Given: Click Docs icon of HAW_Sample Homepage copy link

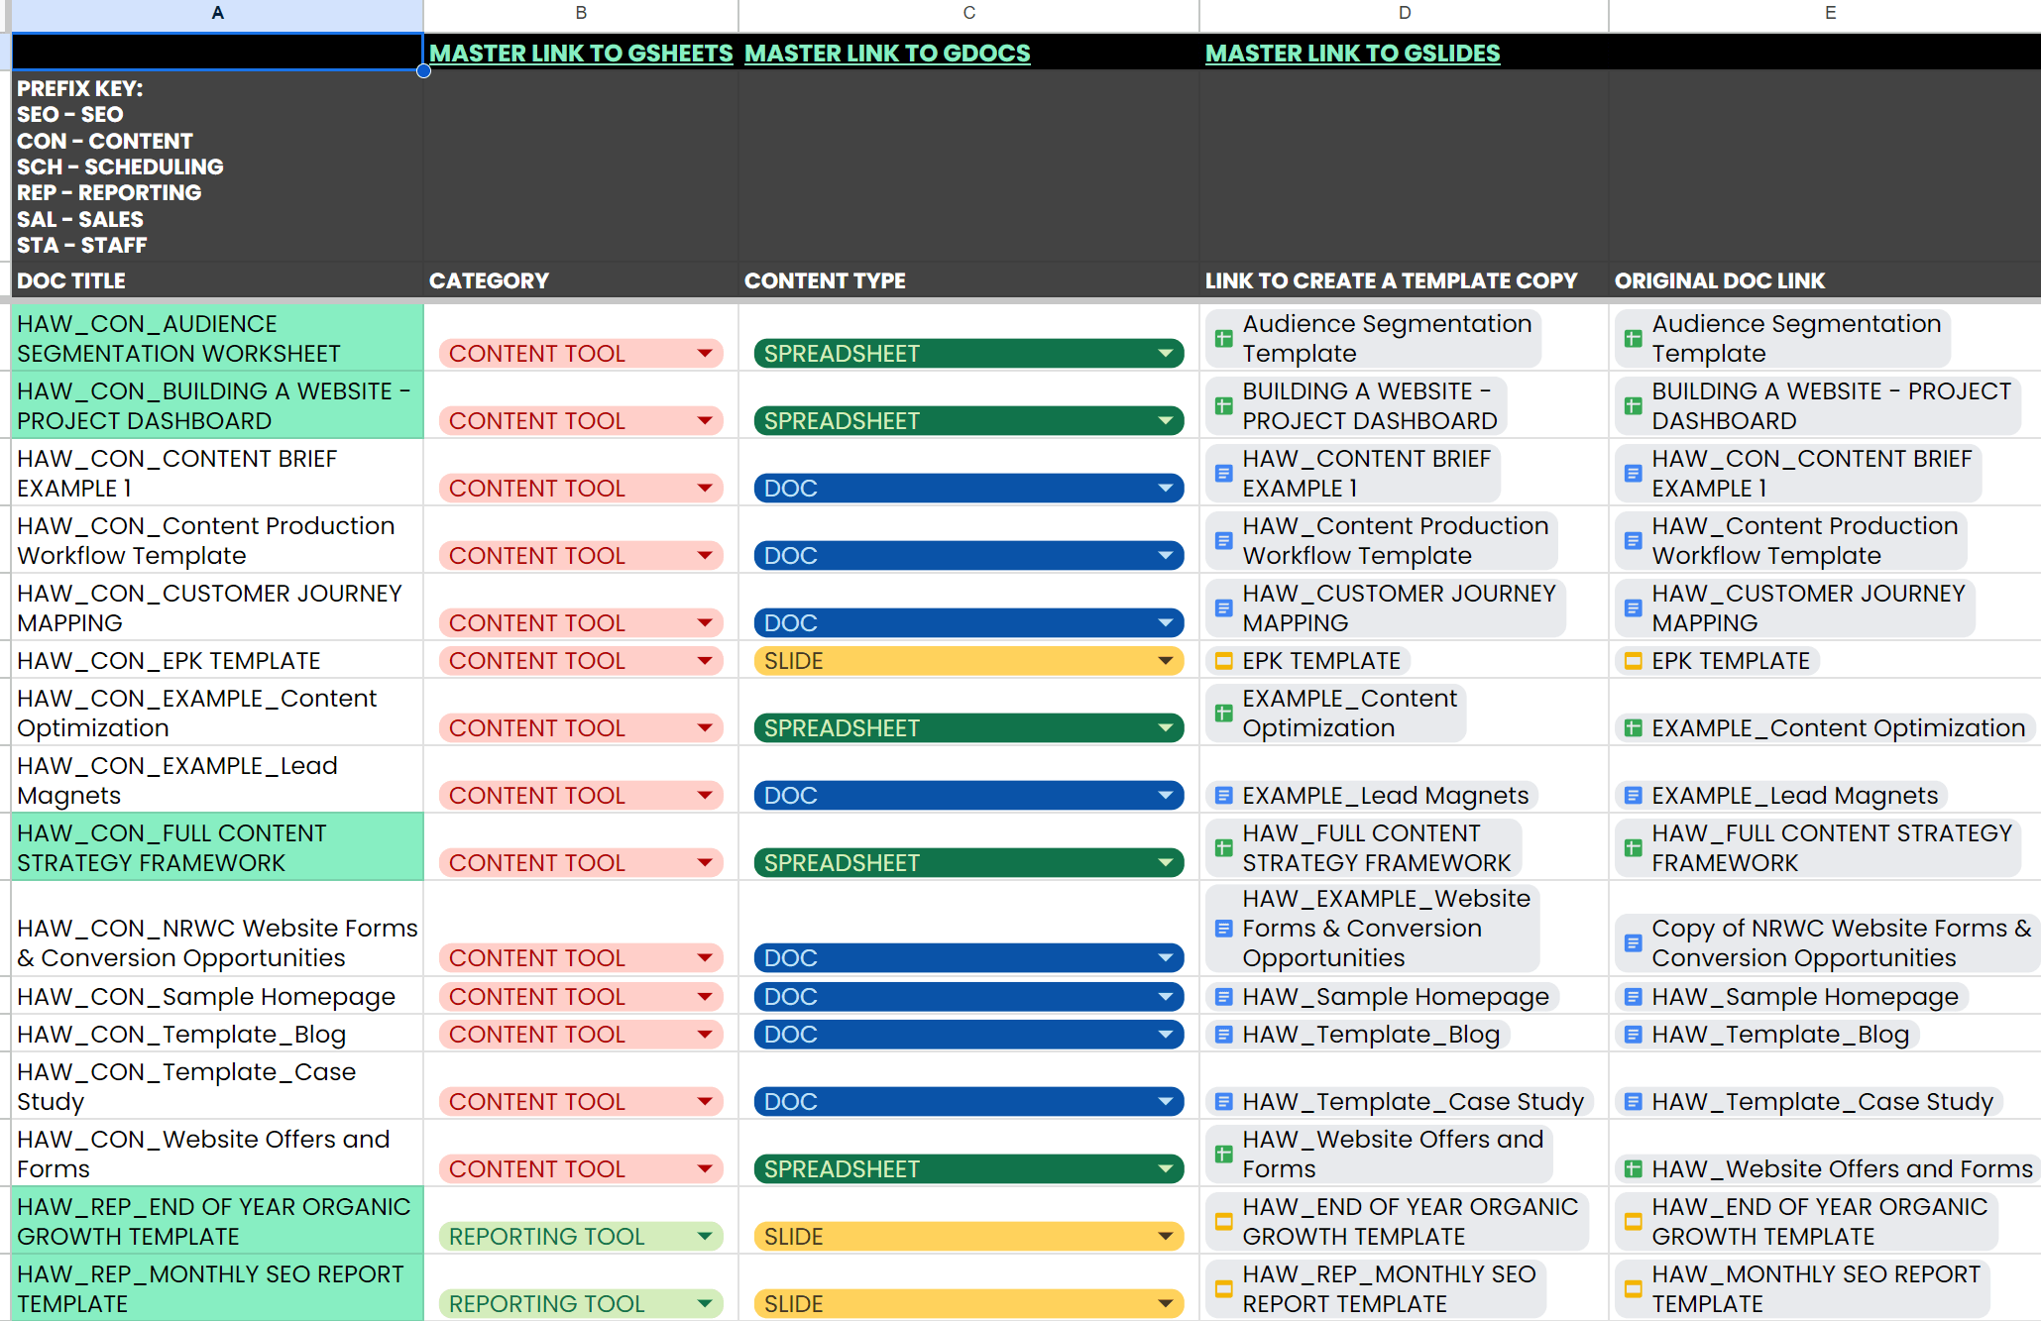Looking at the screenshot, I should (x=1224, y=997).
